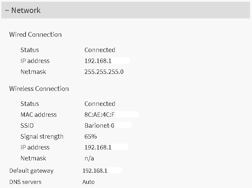Click Default gateway value 192.168.1.
Screen dimensions: 252x188
click(x=95, y=171)
